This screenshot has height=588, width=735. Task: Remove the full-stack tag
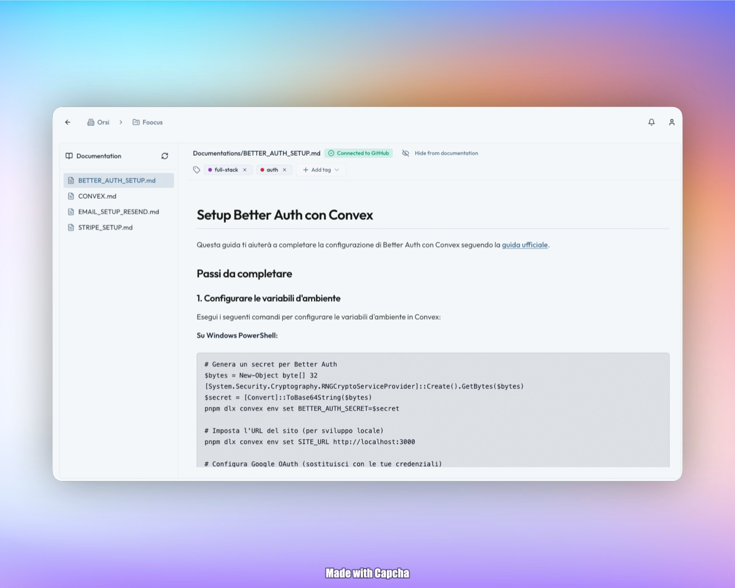(245, 170)
